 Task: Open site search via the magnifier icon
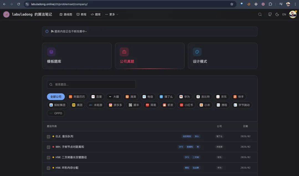click(x=260, y=14)
